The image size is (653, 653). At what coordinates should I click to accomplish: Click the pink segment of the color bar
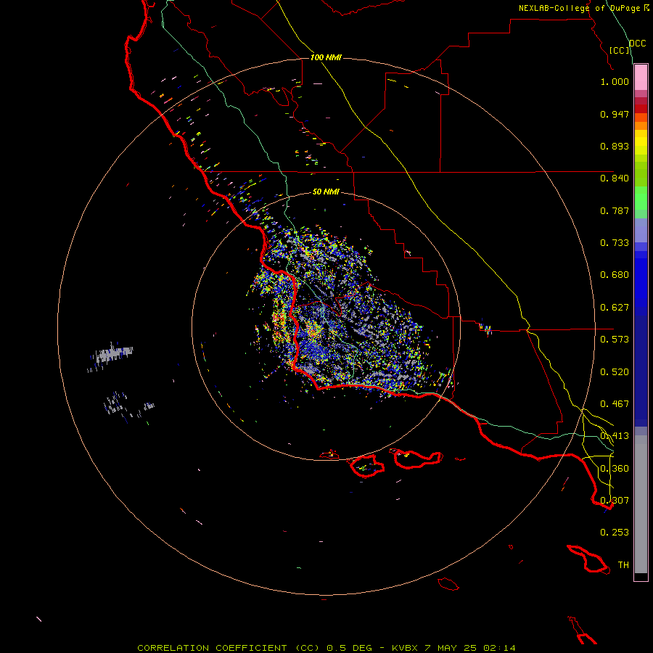tap(641, 78)
